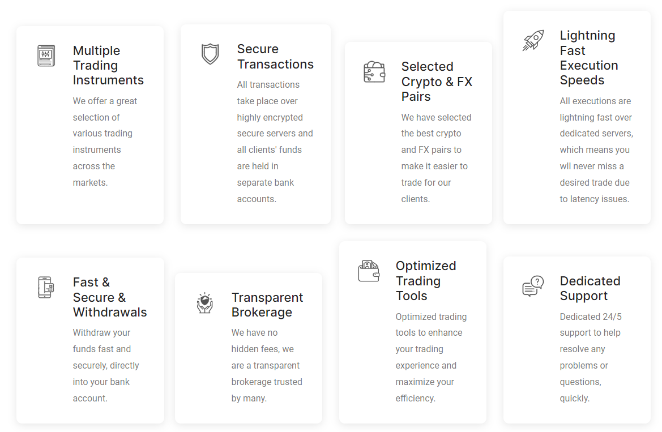Image resolution: width=662 pixels, height=432 pixels.
Task: Click the shield icon for Secure Transactions
Action: click(210, 54)
